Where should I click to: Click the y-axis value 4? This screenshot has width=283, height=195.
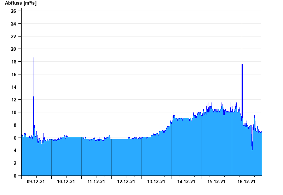click(x=15, y=150)
